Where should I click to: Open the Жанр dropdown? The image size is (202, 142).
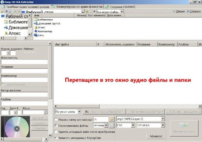point(45,112)
